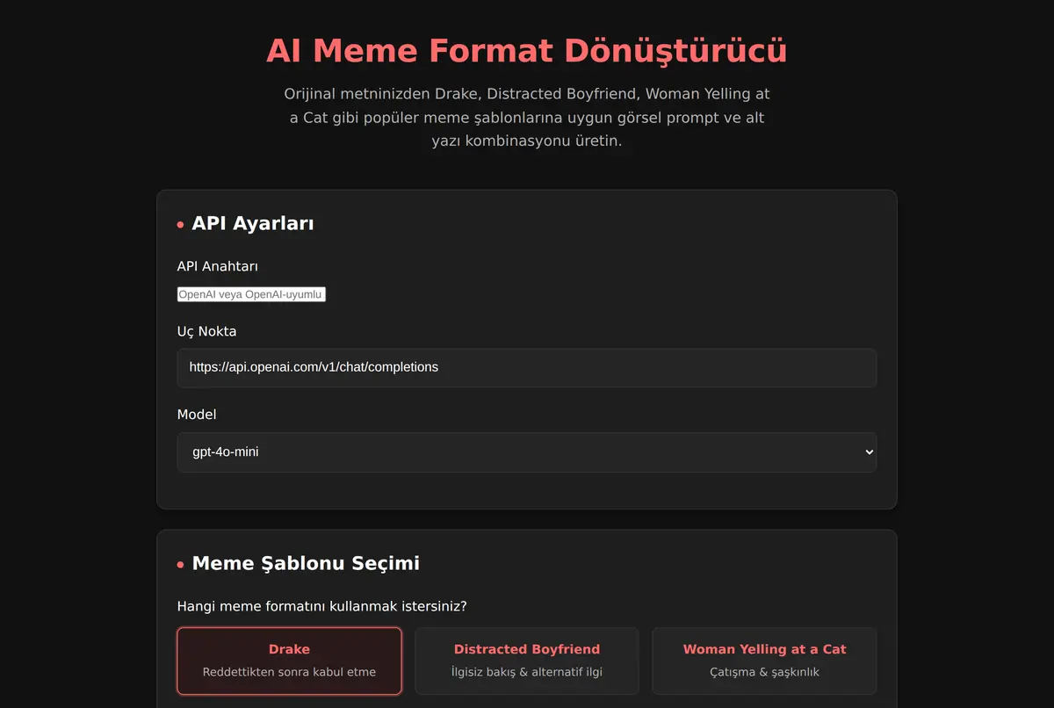The width and height of the screenshot is (1054, 708).
Task: Click the 'İlgisiz bakış & alternatif ilgi' description
Action: tap(527, 672)
